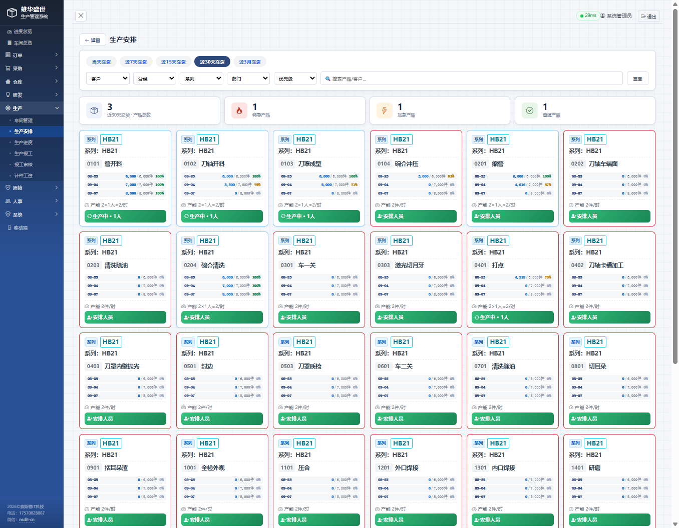
Task: Select the 近30天交货 filter tab
Action: (x=212, y=62)
